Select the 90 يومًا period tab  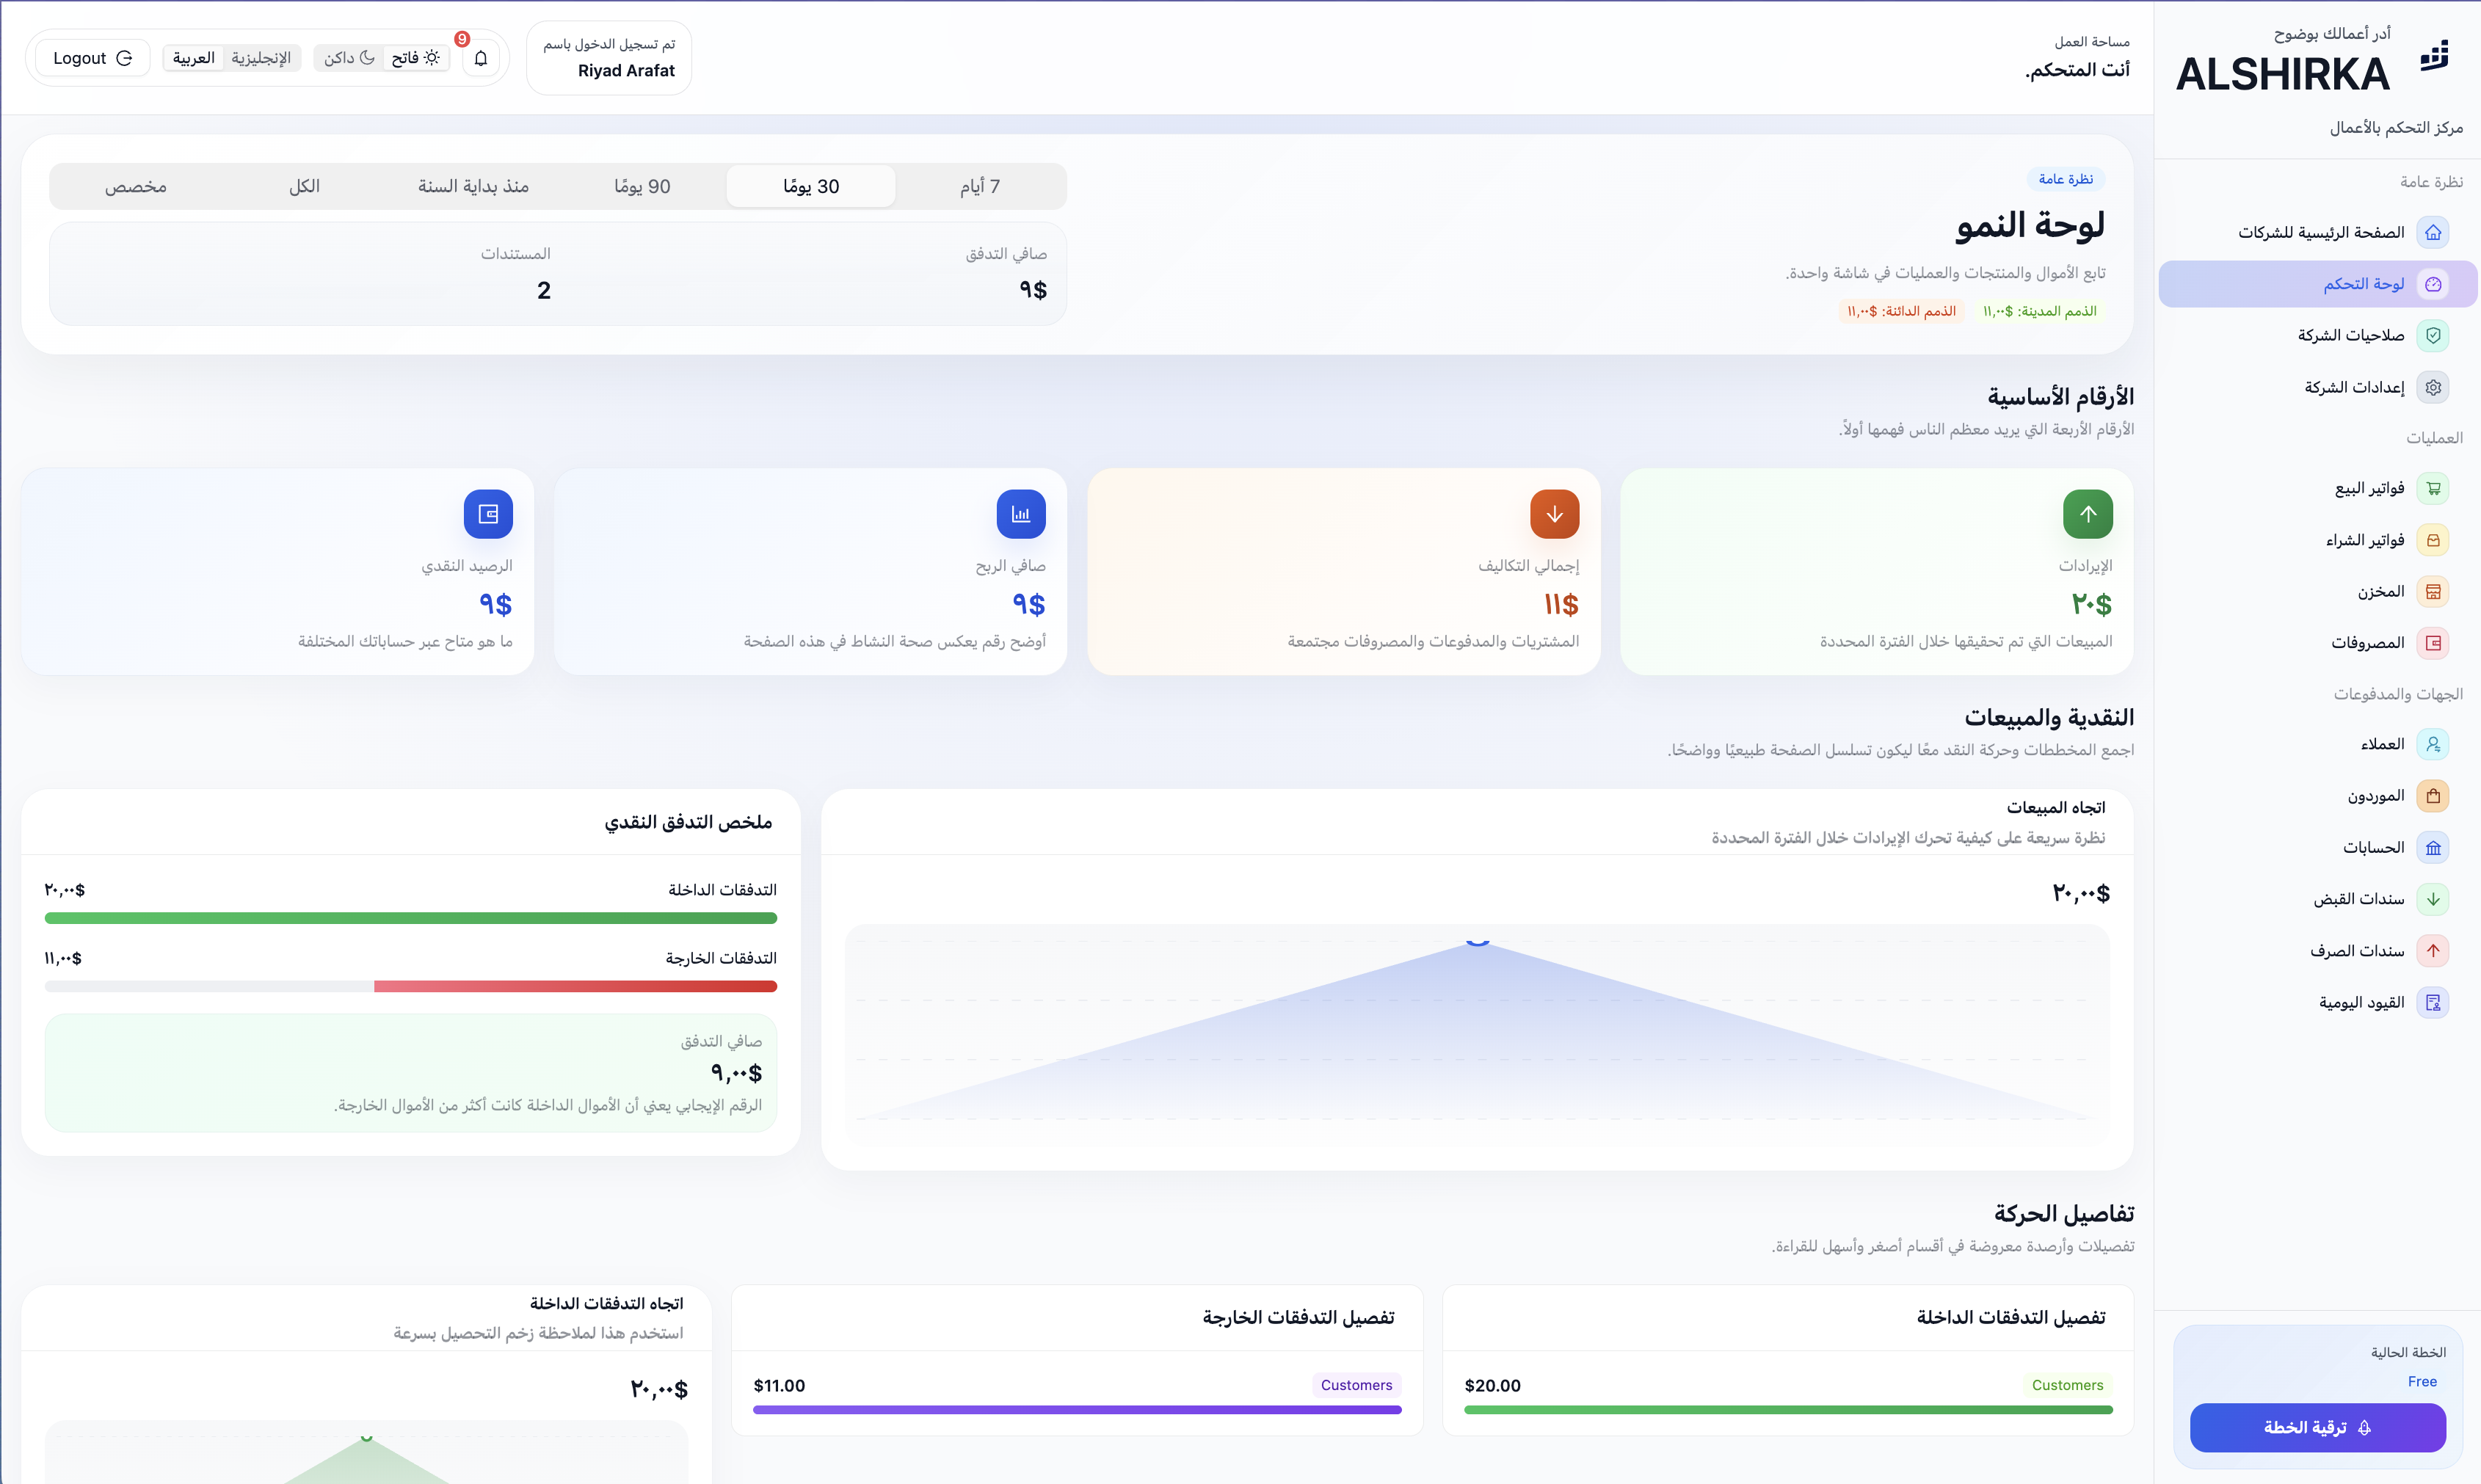[x=642, y=186]
